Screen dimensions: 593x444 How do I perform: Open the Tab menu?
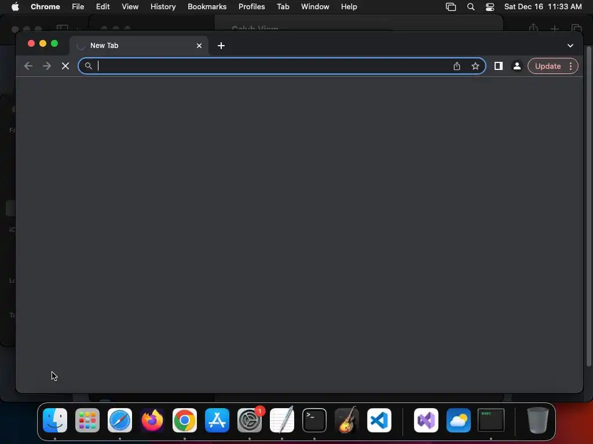click(x=283, y=7)
